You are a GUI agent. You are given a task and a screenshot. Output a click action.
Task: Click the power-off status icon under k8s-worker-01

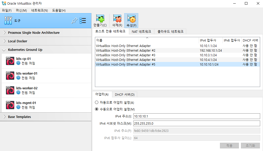(x=18, y=78)
